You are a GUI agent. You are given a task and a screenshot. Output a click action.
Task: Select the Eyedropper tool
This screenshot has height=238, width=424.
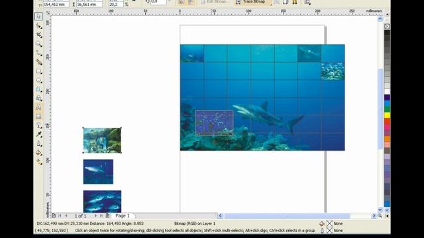point(38,134)
